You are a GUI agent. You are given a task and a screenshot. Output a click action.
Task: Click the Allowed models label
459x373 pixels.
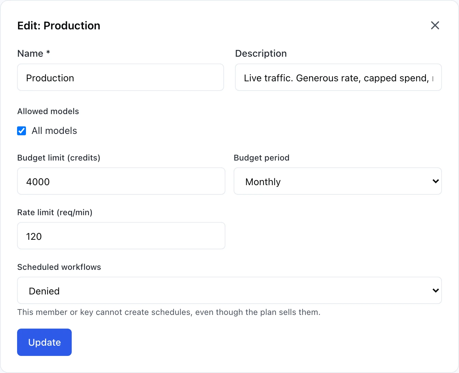[48, 111]
